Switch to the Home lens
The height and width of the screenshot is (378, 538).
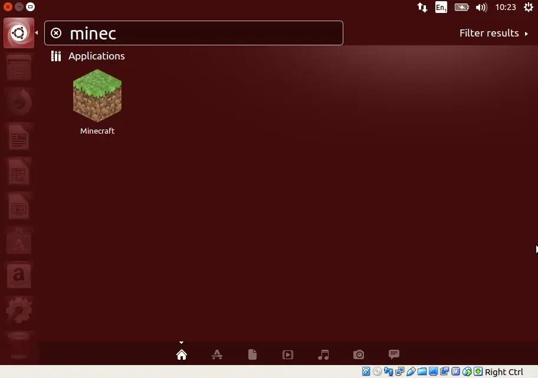182,354
